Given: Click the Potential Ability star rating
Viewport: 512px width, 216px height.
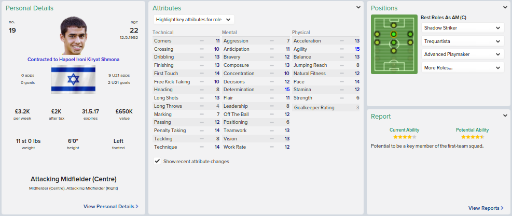Looking at the screenshot, I should coord(472,137).
